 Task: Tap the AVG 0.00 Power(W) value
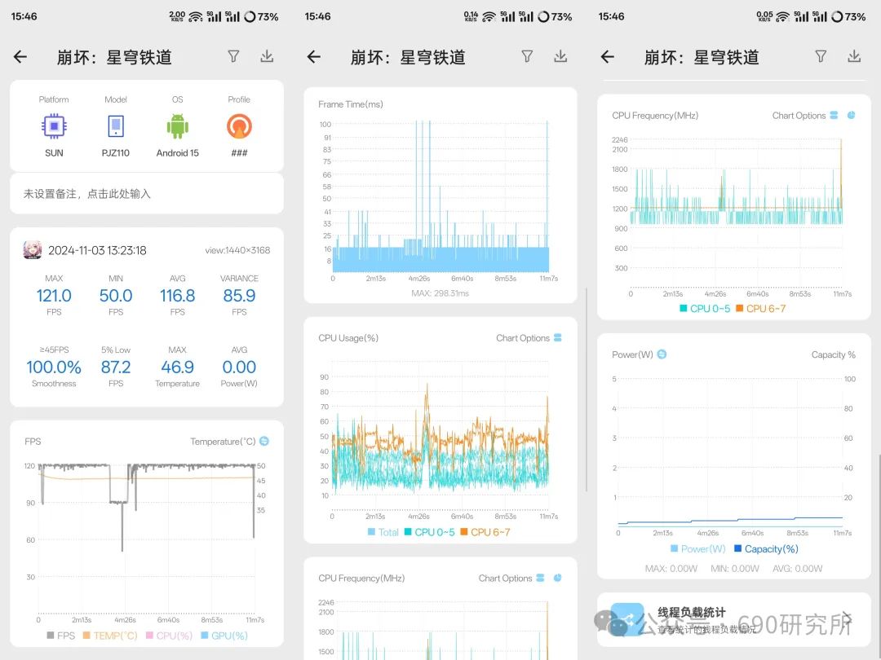(x=239, y=367)
